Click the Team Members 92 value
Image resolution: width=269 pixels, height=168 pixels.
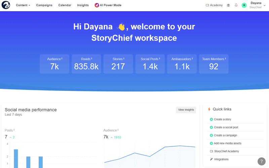click(214, 66)
